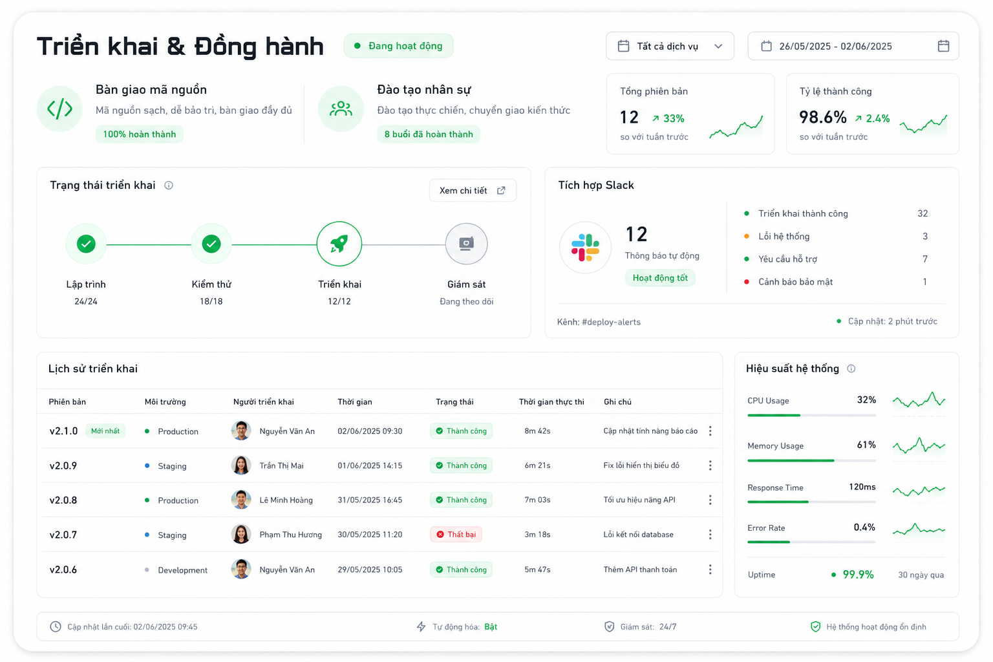Image resolution: width=993 pixels, height=662 pixels.
Task: Click the Trạng thái column header
Action: coord(454,402)
